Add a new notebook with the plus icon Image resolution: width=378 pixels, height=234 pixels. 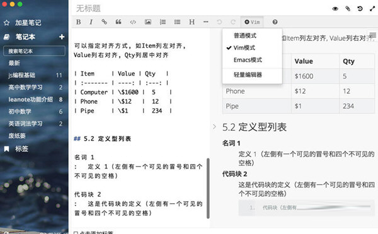pos(62,36)
